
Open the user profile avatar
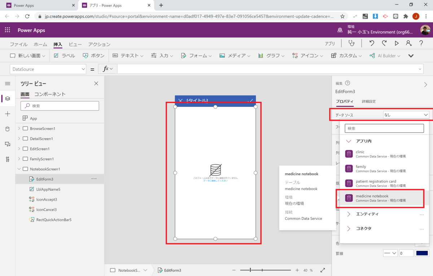[x=425, y=30]
